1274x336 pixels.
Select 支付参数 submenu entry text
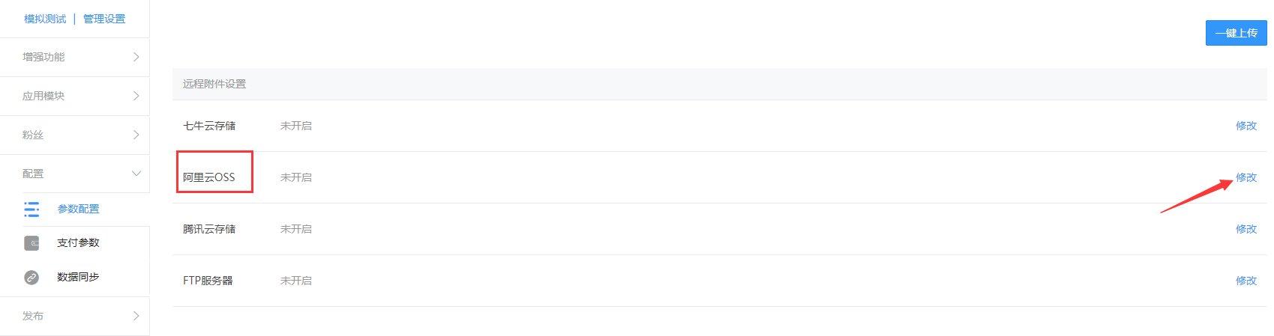click(x=78, y=242)
